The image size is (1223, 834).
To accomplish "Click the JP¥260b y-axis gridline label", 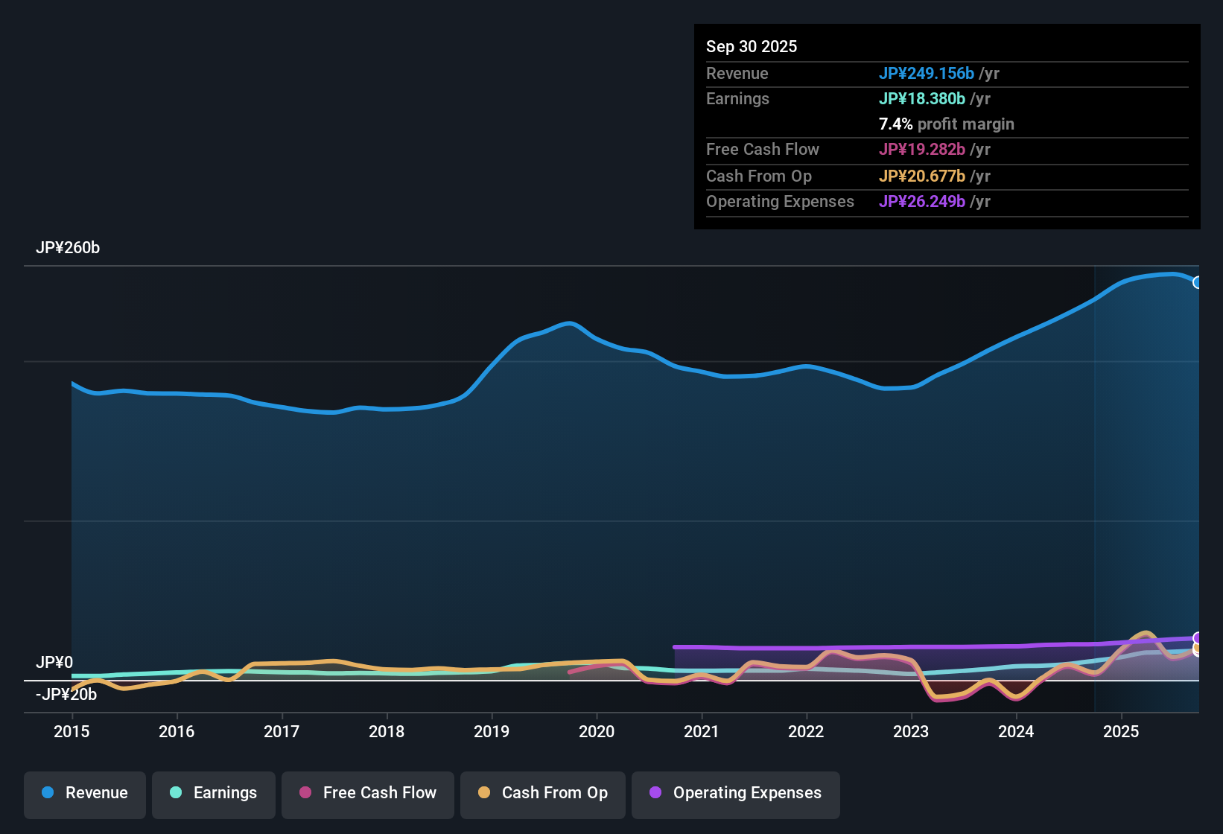I will (69, 248).
